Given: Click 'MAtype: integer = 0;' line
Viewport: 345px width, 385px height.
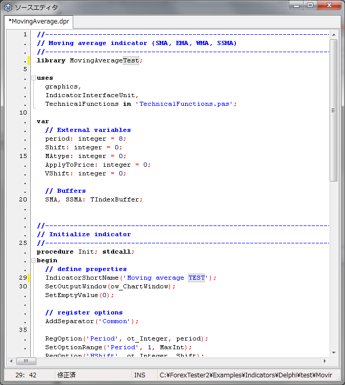Looking at the screenshot, I should click(85, 156).
